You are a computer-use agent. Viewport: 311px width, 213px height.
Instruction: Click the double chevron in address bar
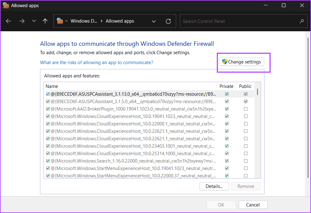click(67, 21)
